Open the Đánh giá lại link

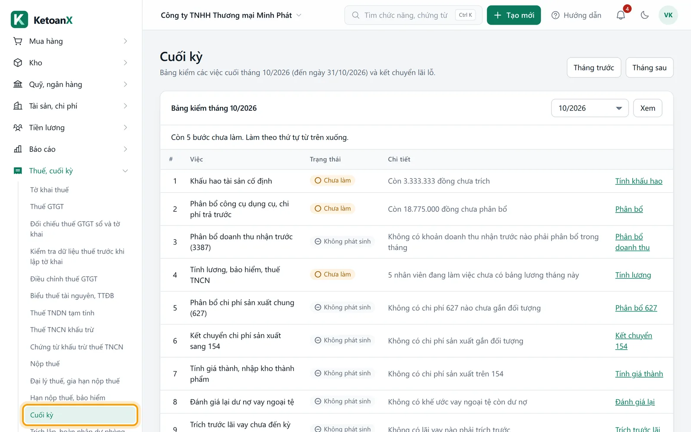pos(635,402)
